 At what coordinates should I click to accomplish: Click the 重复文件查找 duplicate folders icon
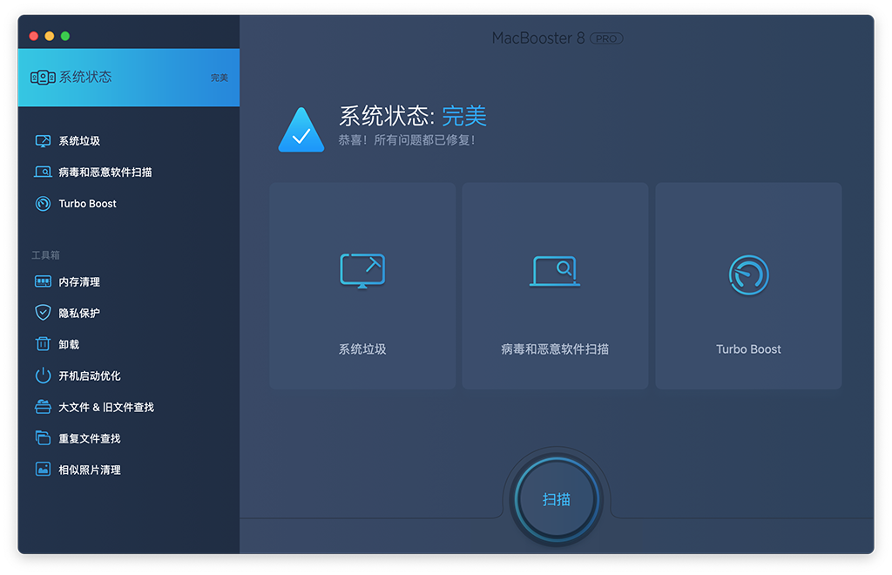pos(43,438)
